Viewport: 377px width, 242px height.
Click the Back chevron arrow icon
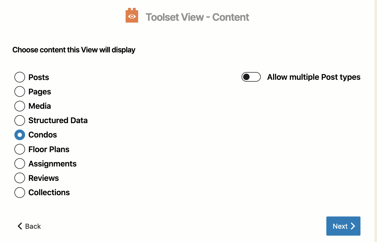point(20,226)
